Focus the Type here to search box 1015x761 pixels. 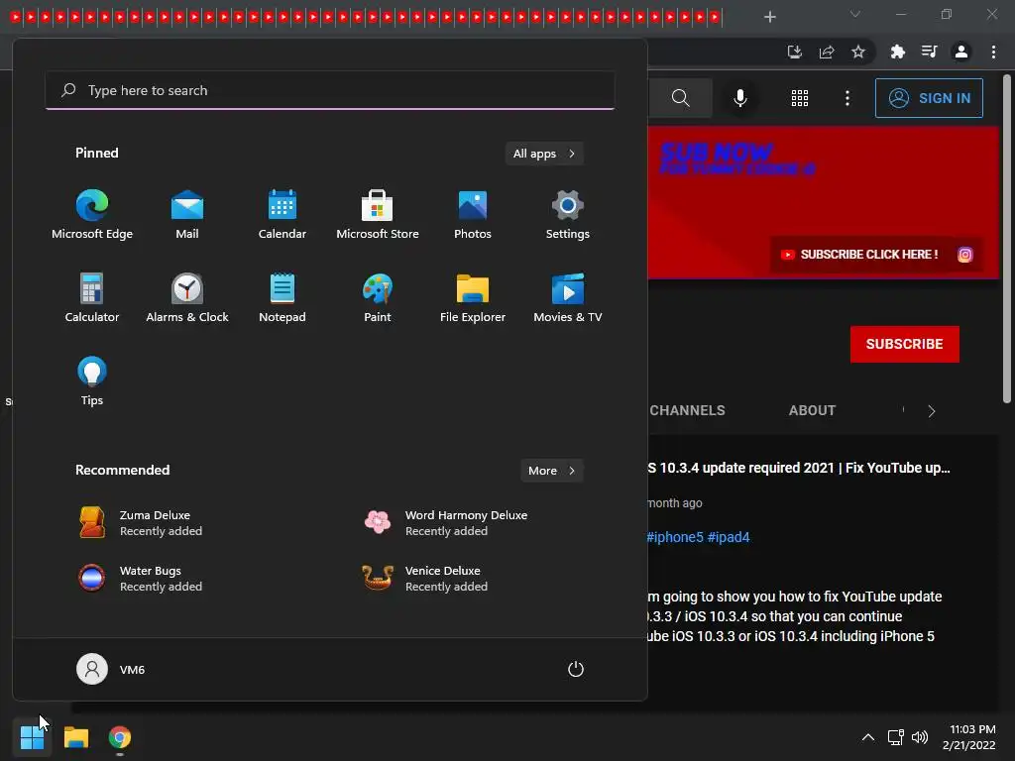click(x=330, y=90)
